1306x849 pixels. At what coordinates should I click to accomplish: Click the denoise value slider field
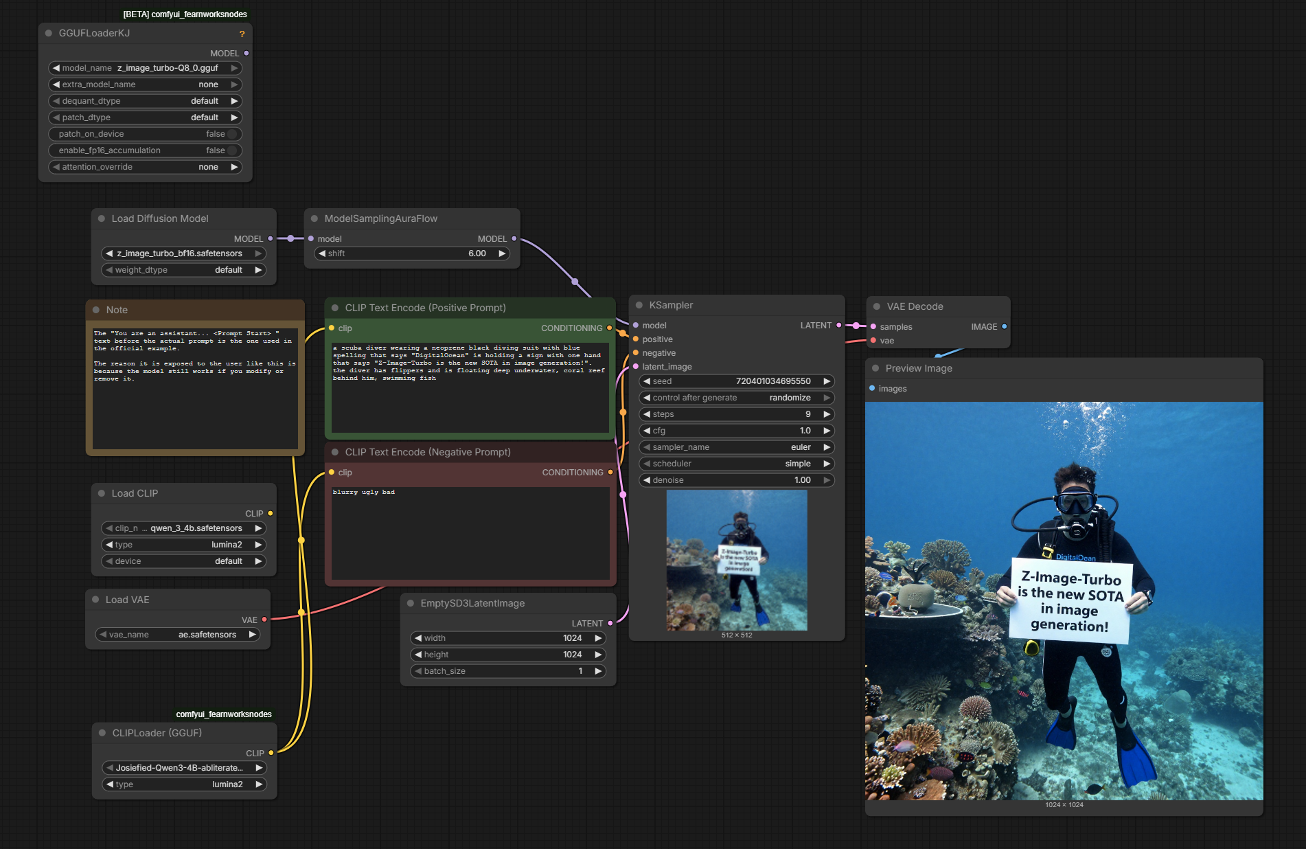click(x=737, y=480)
